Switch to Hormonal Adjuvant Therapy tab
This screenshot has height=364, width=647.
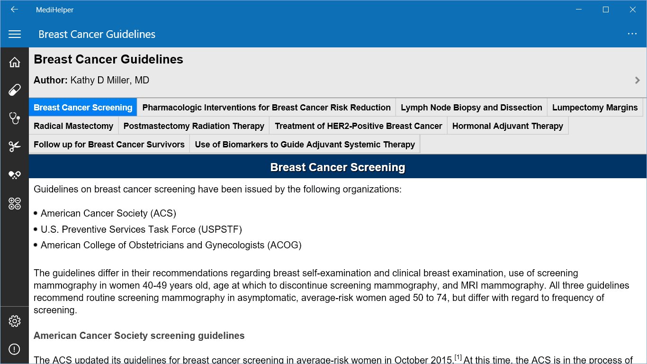click(508, 126)
